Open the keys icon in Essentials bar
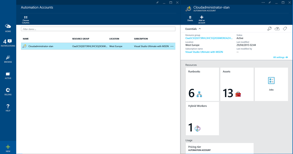 tap(269, 29)
